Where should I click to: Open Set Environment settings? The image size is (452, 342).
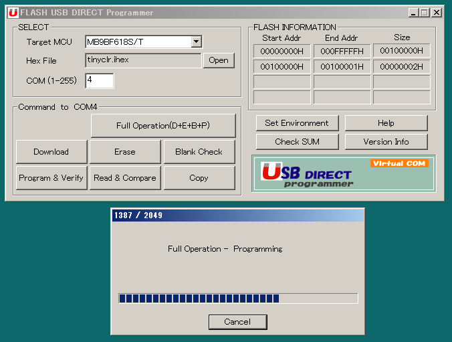pos(297,123)
